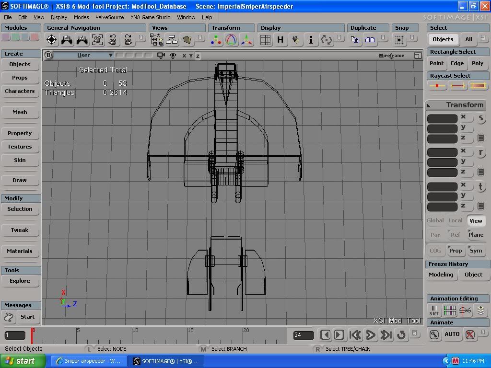
Task: Open the Dopesheet icon in Animation Editing
Action: (450, 310)
